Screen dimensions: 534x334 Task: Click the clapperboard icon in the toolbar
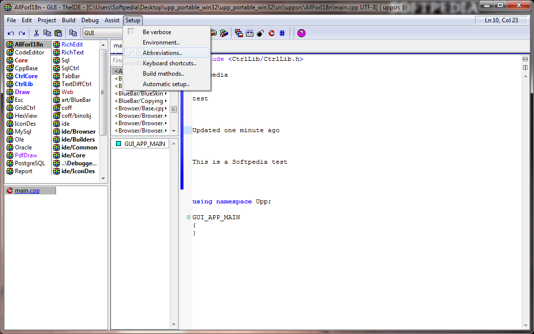[249, 33]
